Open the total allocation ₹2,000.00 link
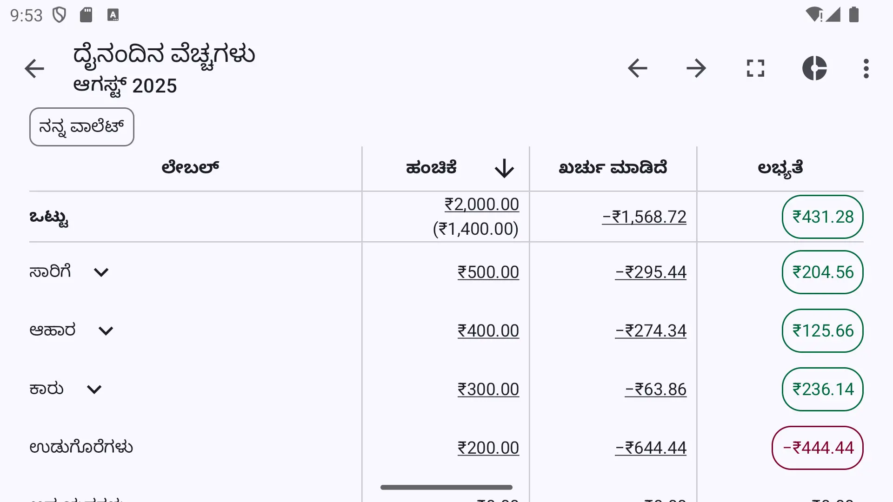Viewport: 893px width, 502px height. tap(481, 205)
